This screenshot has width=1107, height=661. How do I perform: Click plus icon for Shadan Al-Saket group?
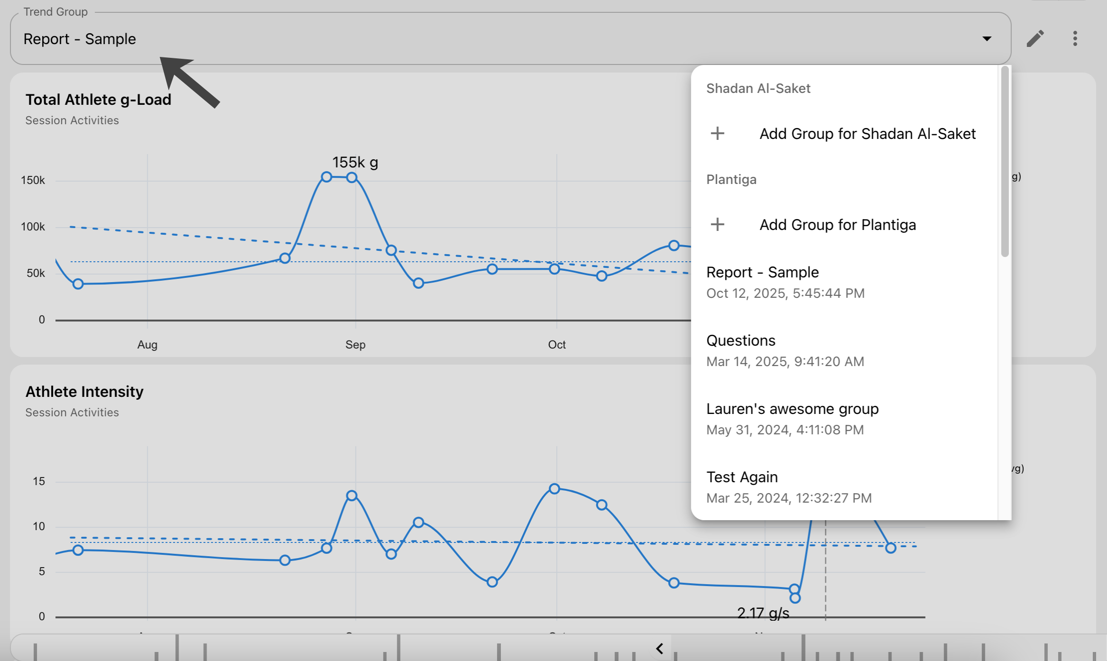[717, 133]
